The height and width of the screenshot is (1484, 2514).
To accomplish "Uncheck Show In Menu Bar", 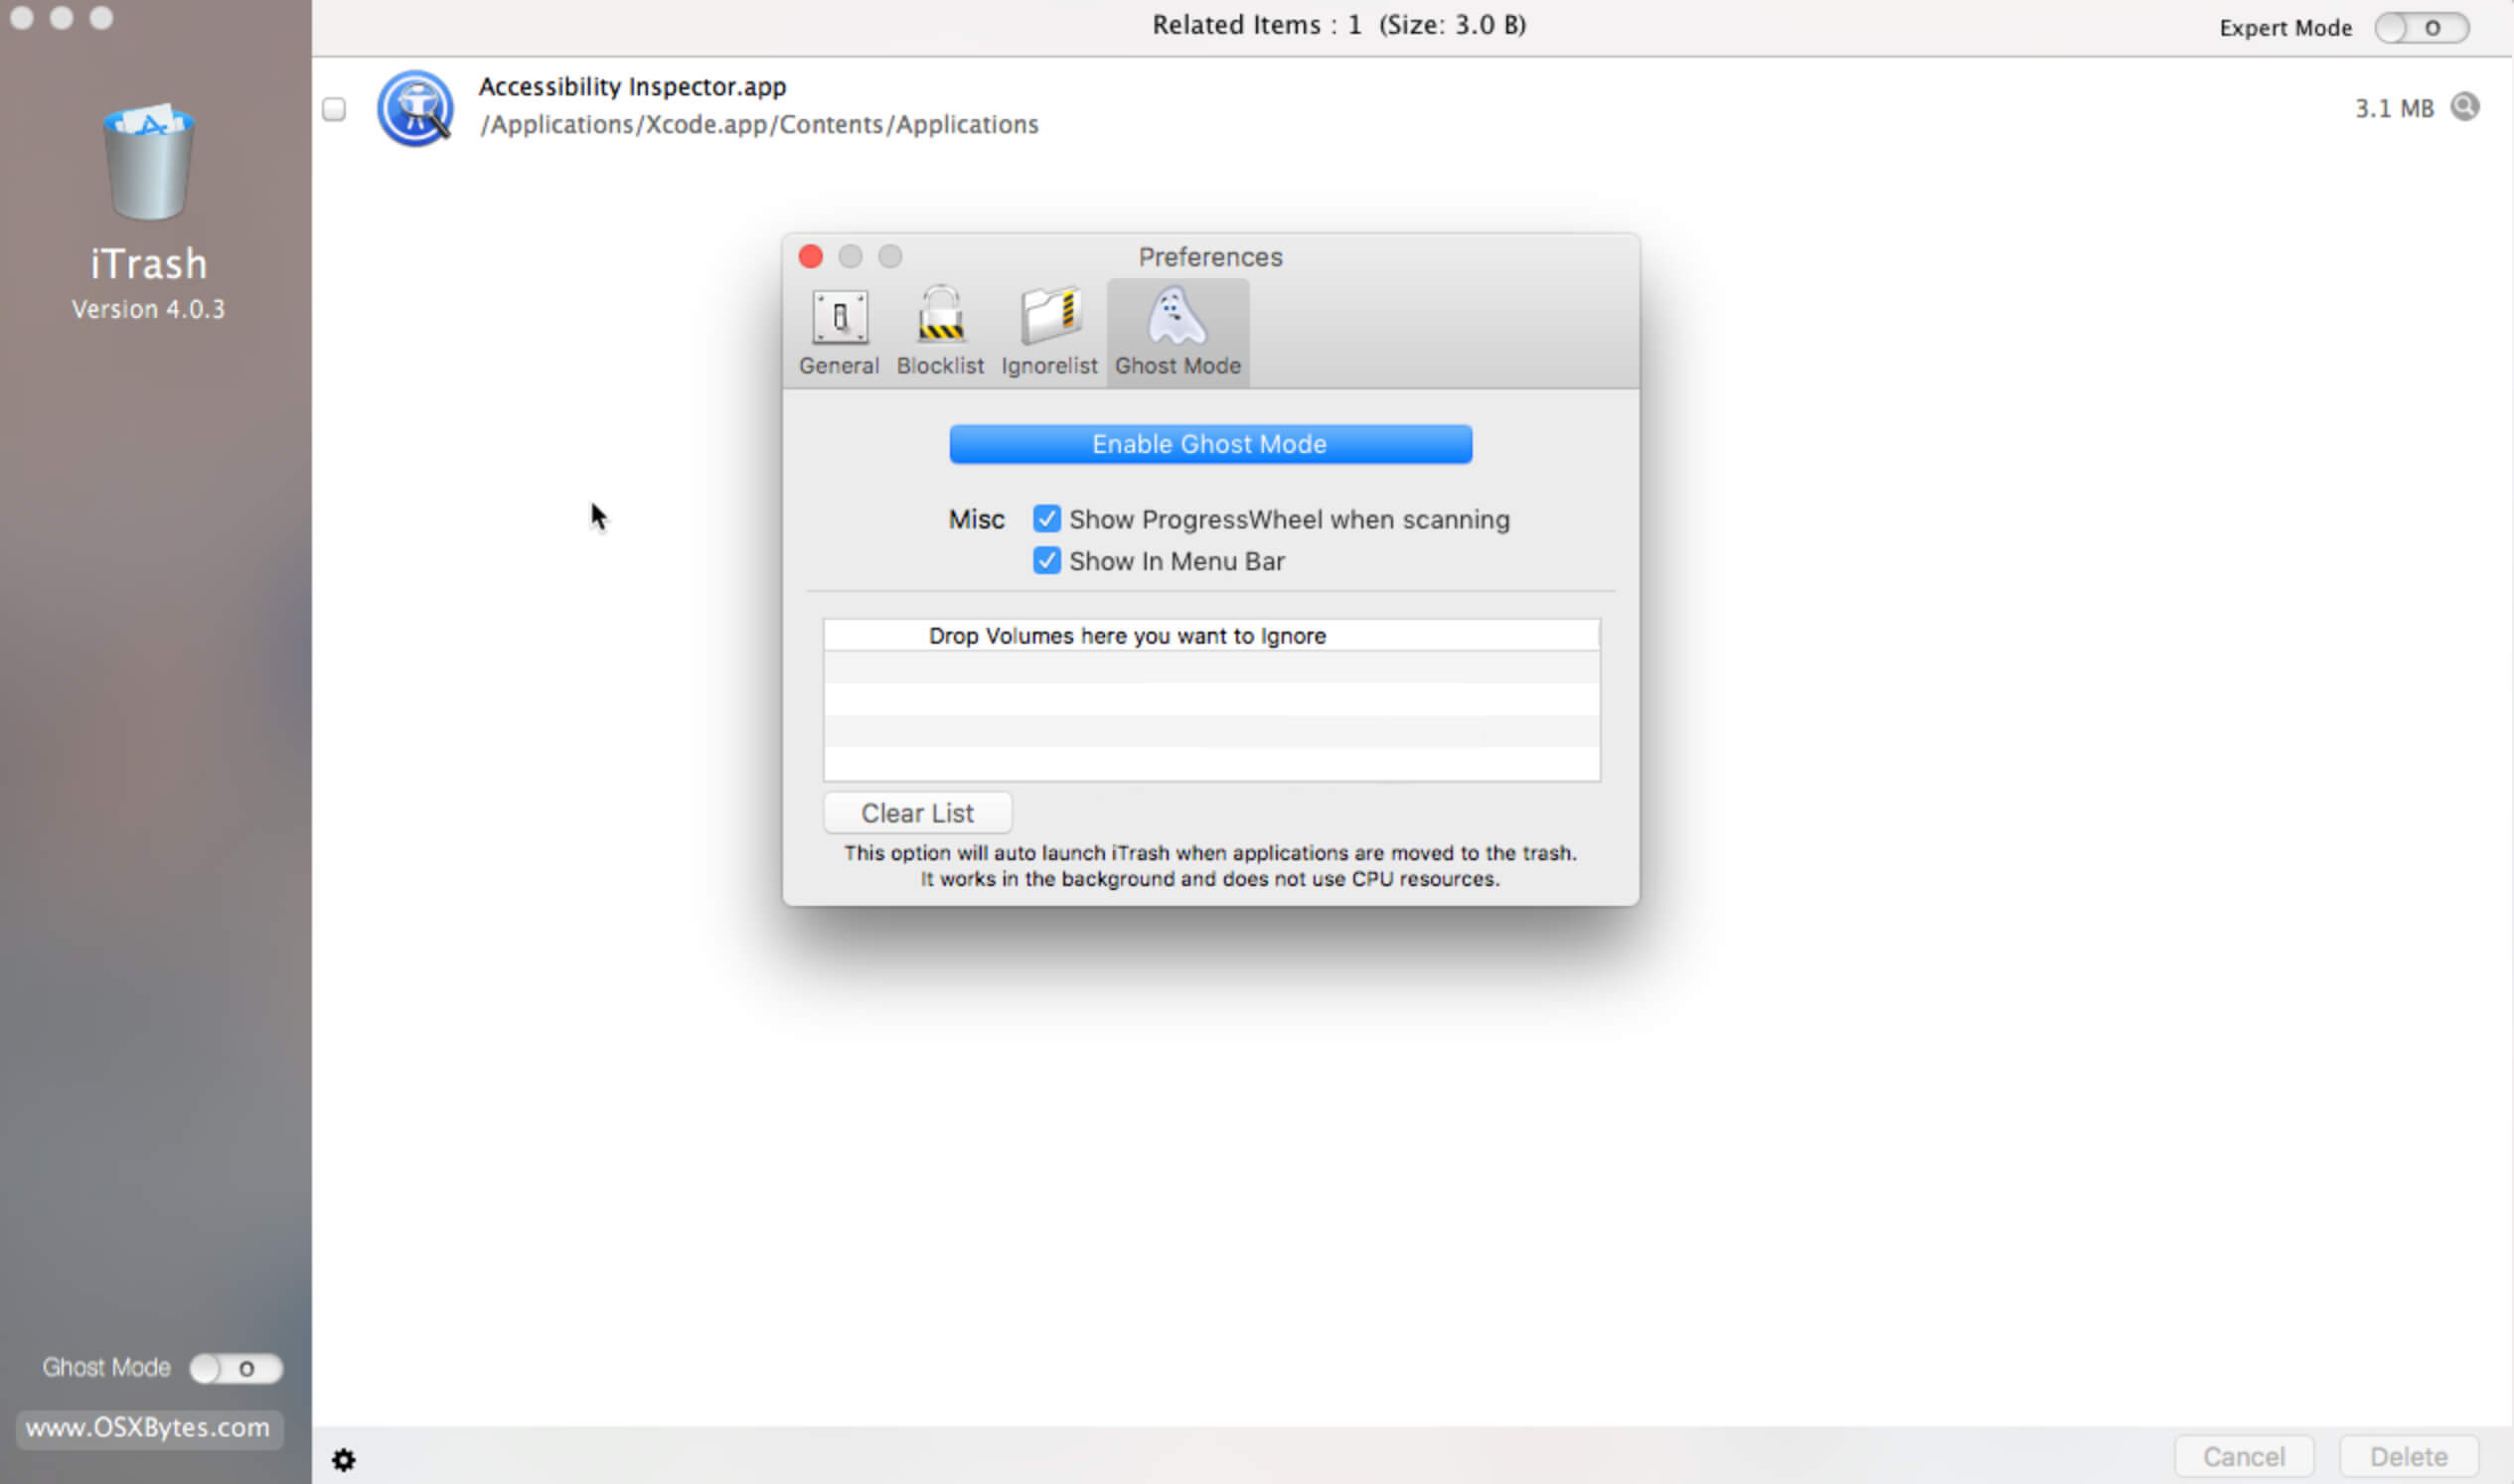I will click(x=1046, y=561).
